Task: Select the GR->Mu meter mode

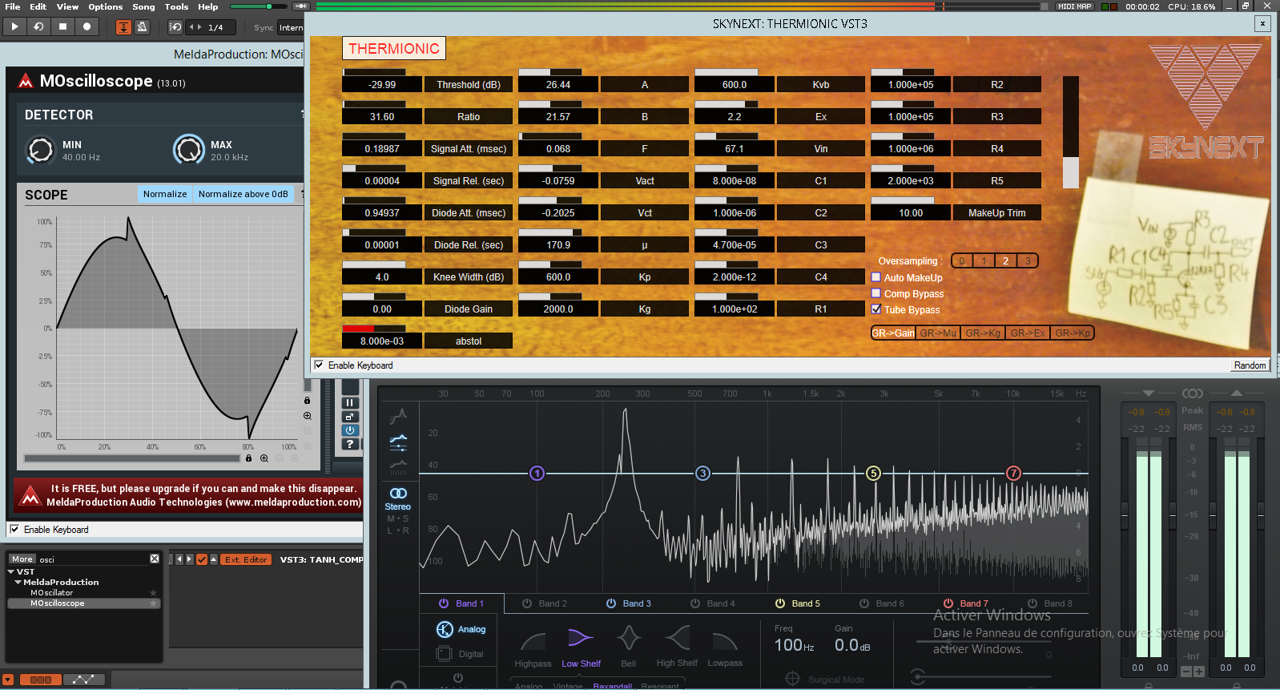Action: (938, 333)
